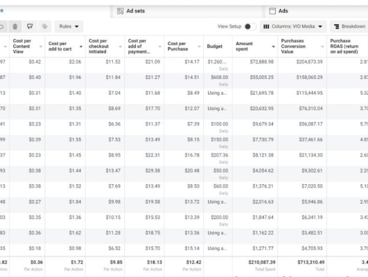The height and width of the screenshot is (277, 368).
Task: Open Cost per add to cart column menu
Action: (81, 46)
